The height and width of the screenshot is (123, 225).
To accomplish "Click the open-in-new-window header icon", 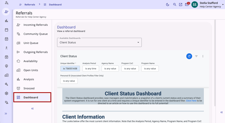I will coord(181,5).
